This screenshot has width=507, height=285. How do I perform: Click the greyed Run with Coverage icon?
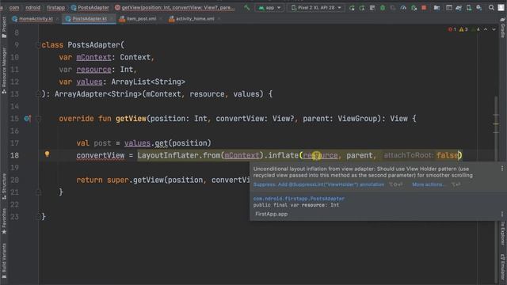tap(393, 7)
